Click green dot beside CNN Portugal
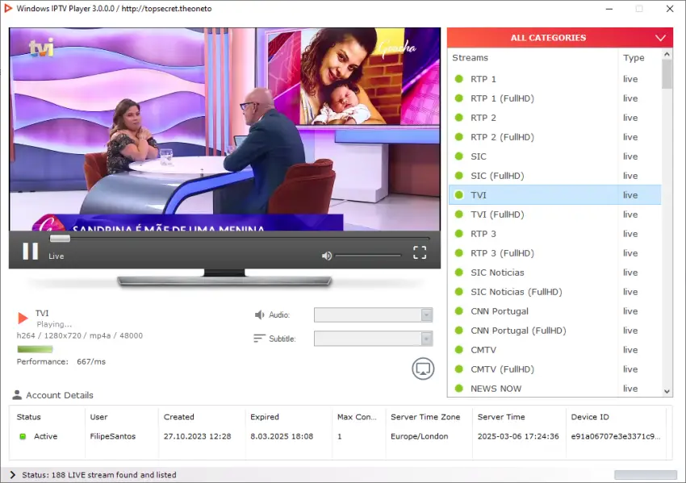The height and width of the screenshot is (483, 686). click(x=459, y=311)
